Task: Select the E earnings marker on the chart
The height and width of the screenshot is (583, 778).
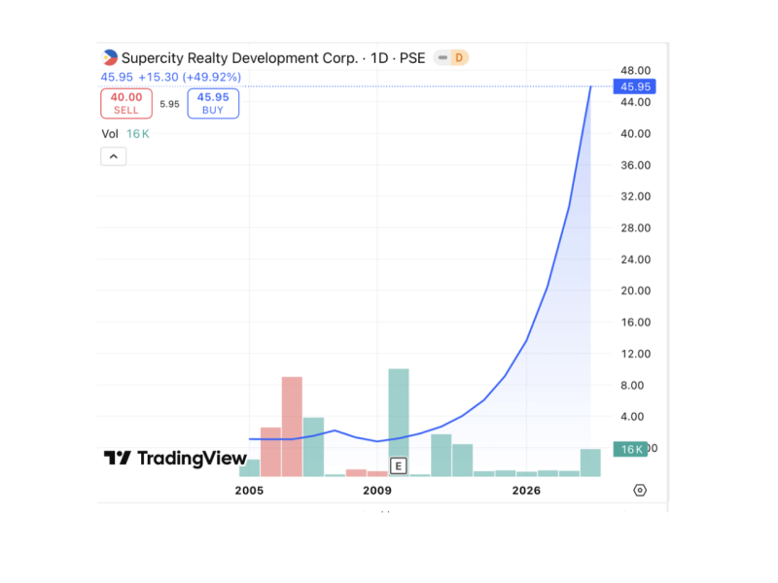Action: (398, 465)
